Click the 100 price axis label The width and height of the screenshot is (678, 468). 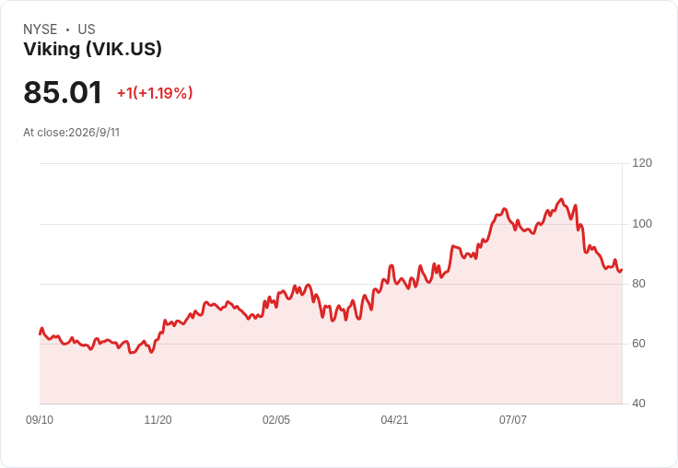pyautogui.click(x=642, y=224)
